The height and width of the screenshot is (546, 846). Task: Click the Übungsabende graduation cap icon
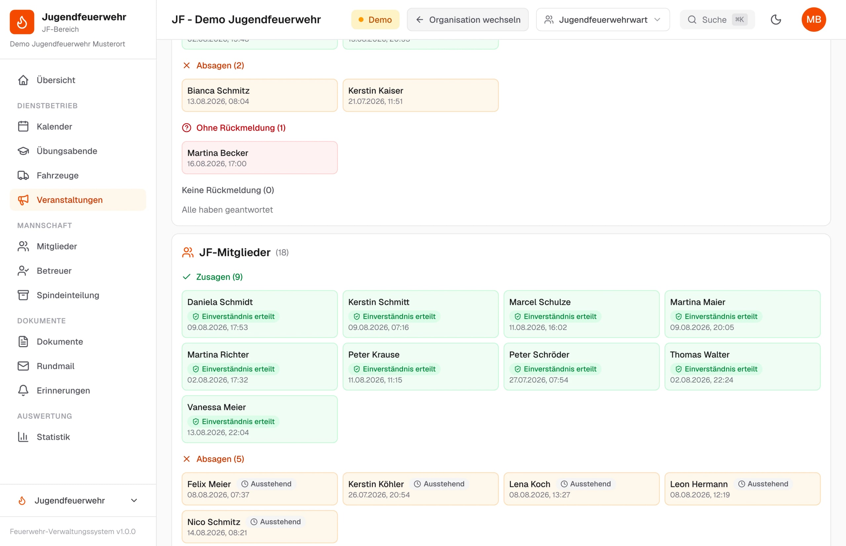coord(23,151)
